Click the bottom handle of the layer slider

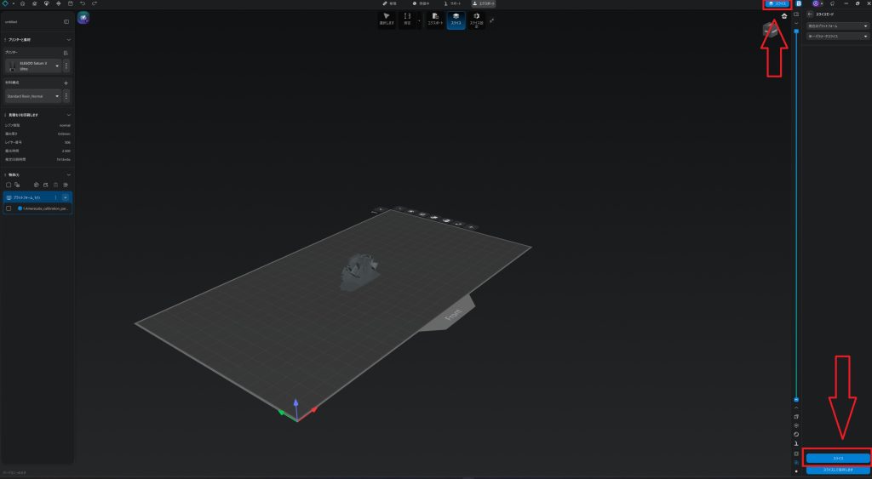pos(796,399)
